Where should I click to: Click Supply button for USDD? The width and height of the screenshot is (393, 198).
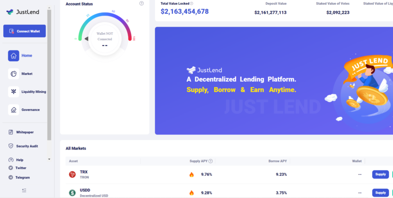click(x=381, y=193)
